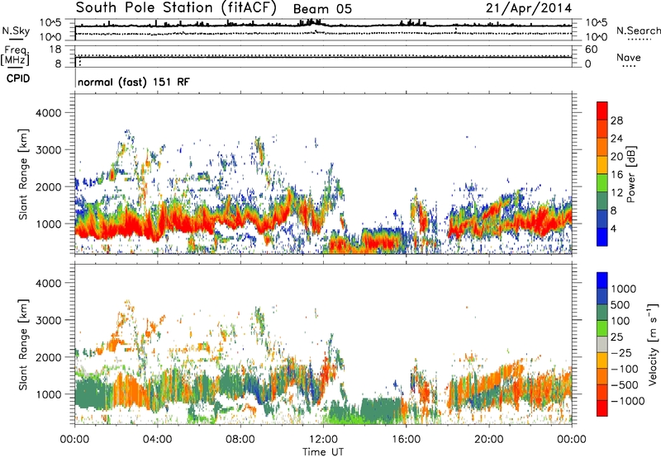
Task: Click the blue top segment of the Velocity colorbar
Action: pos(602,280)
